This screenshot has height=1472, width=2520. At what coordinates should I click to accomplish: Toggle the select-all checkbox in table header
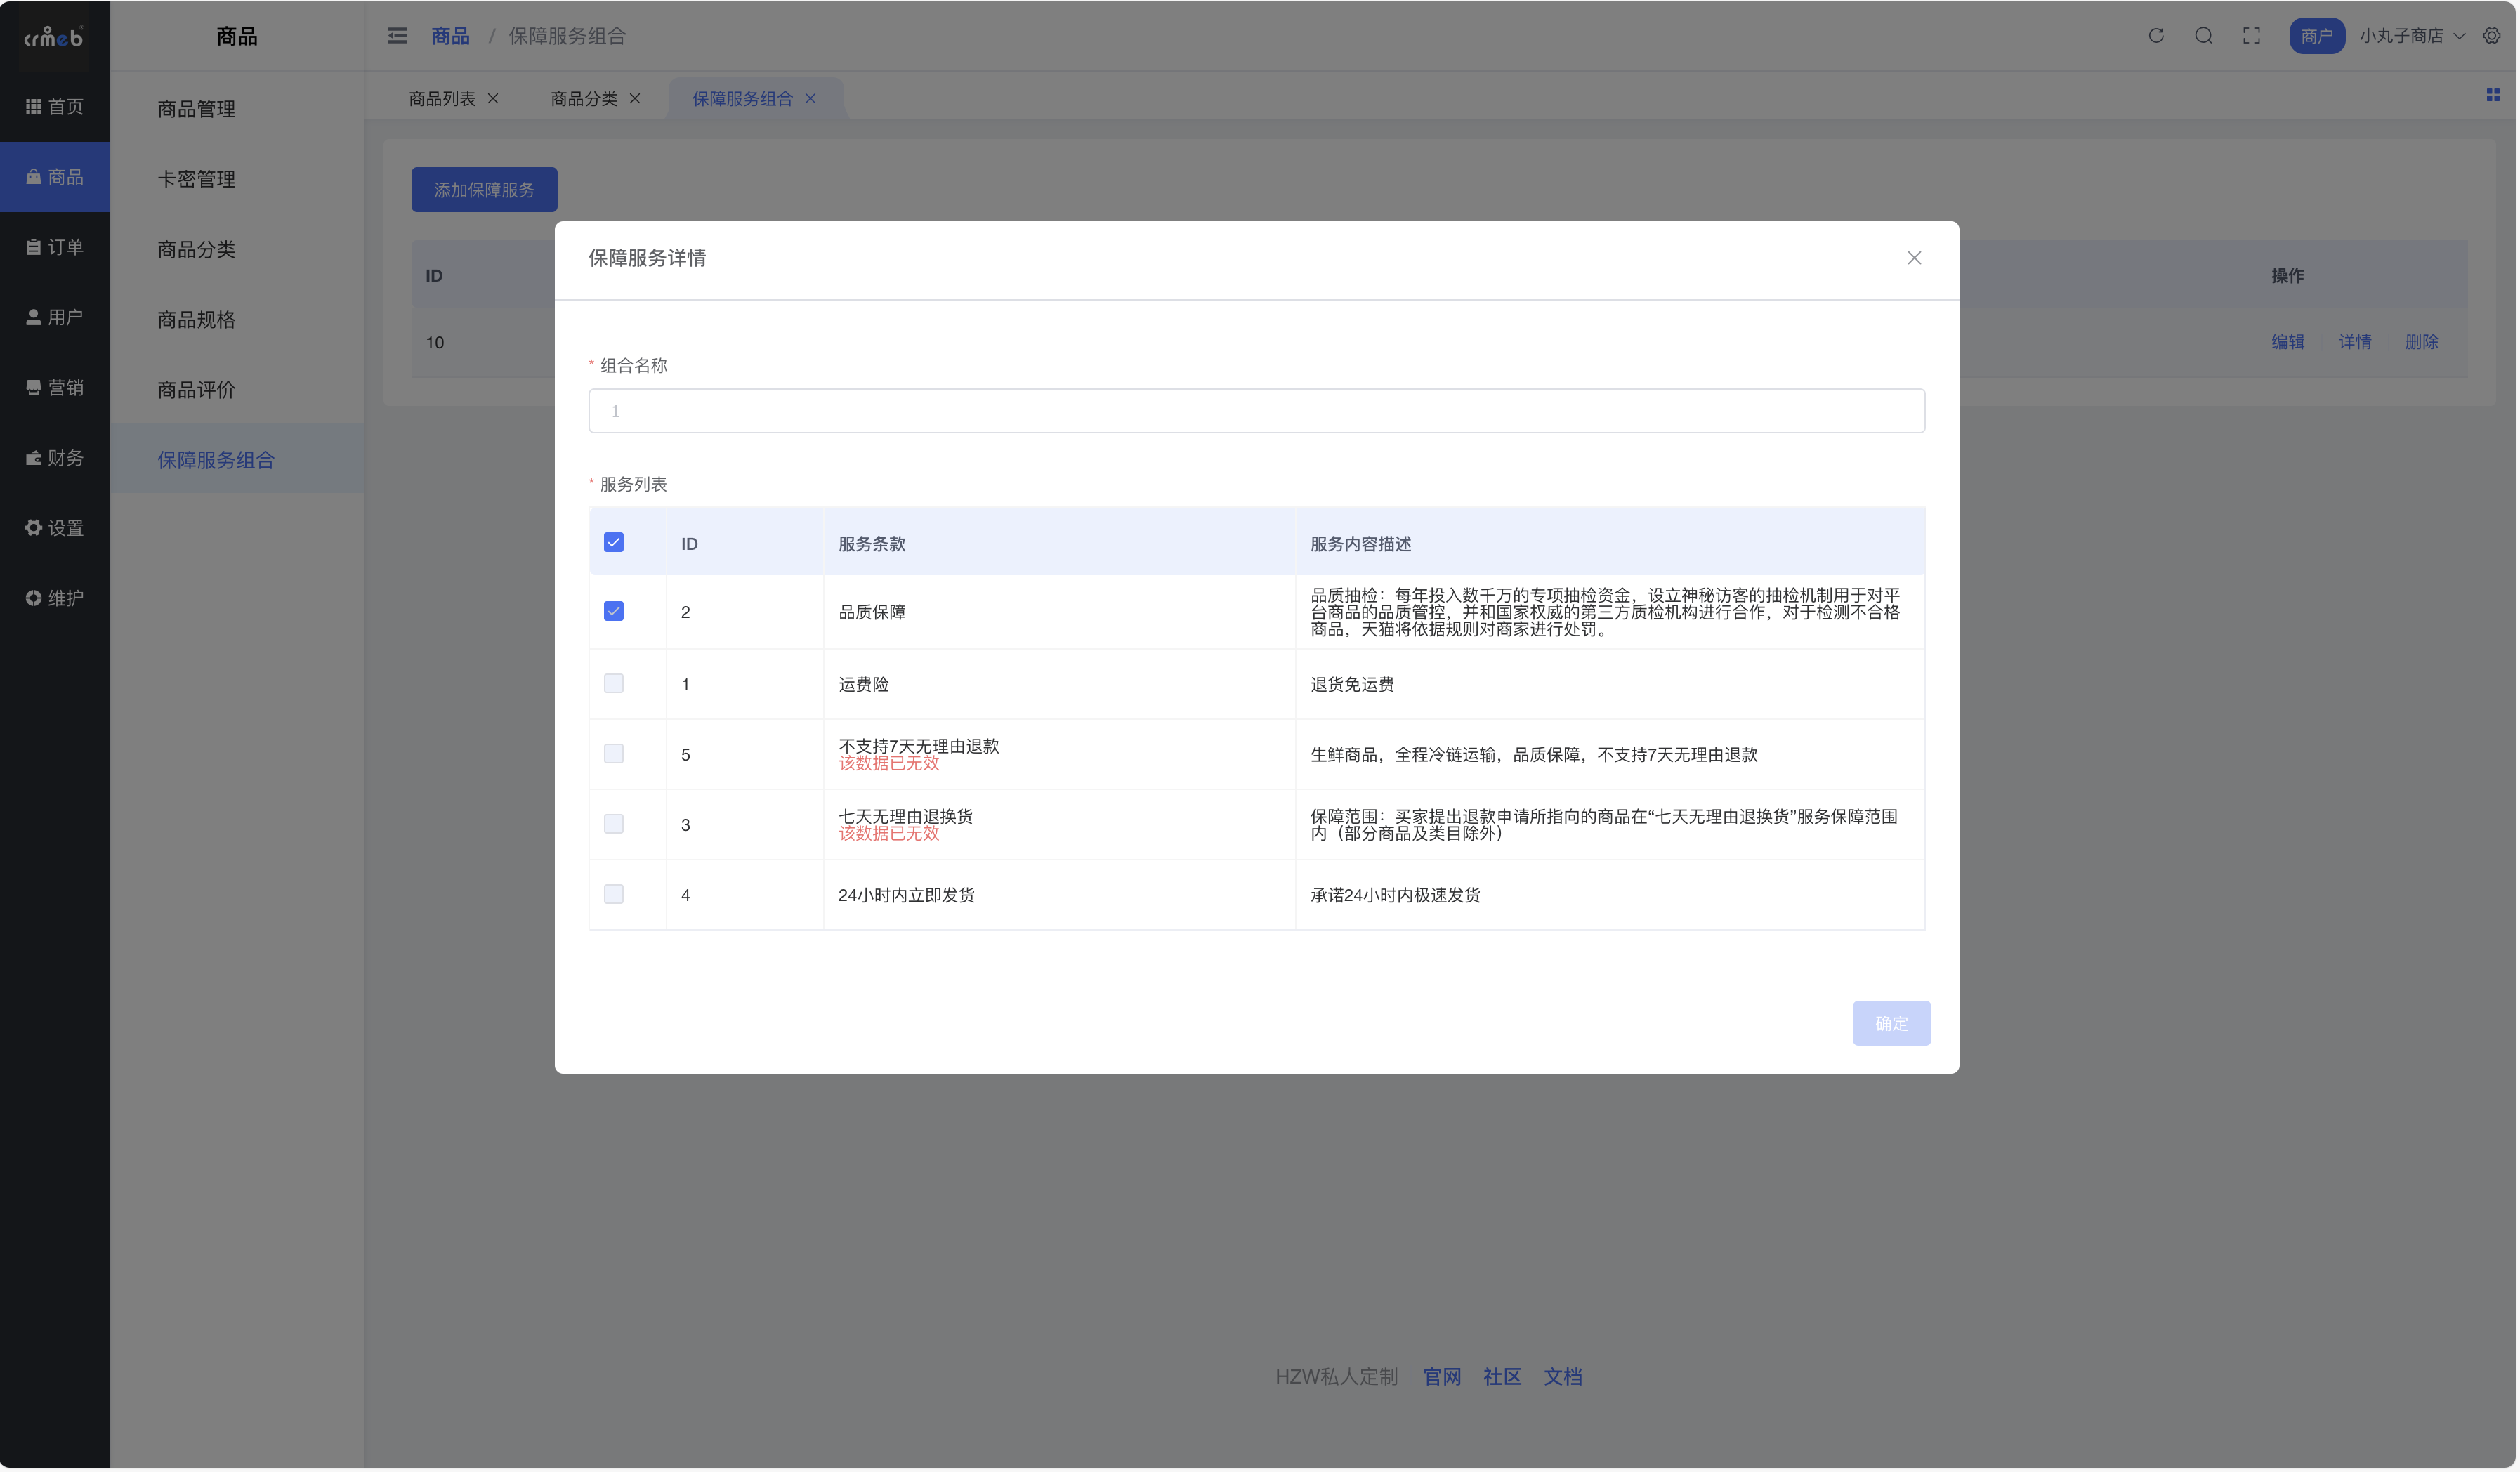point(614,542)
